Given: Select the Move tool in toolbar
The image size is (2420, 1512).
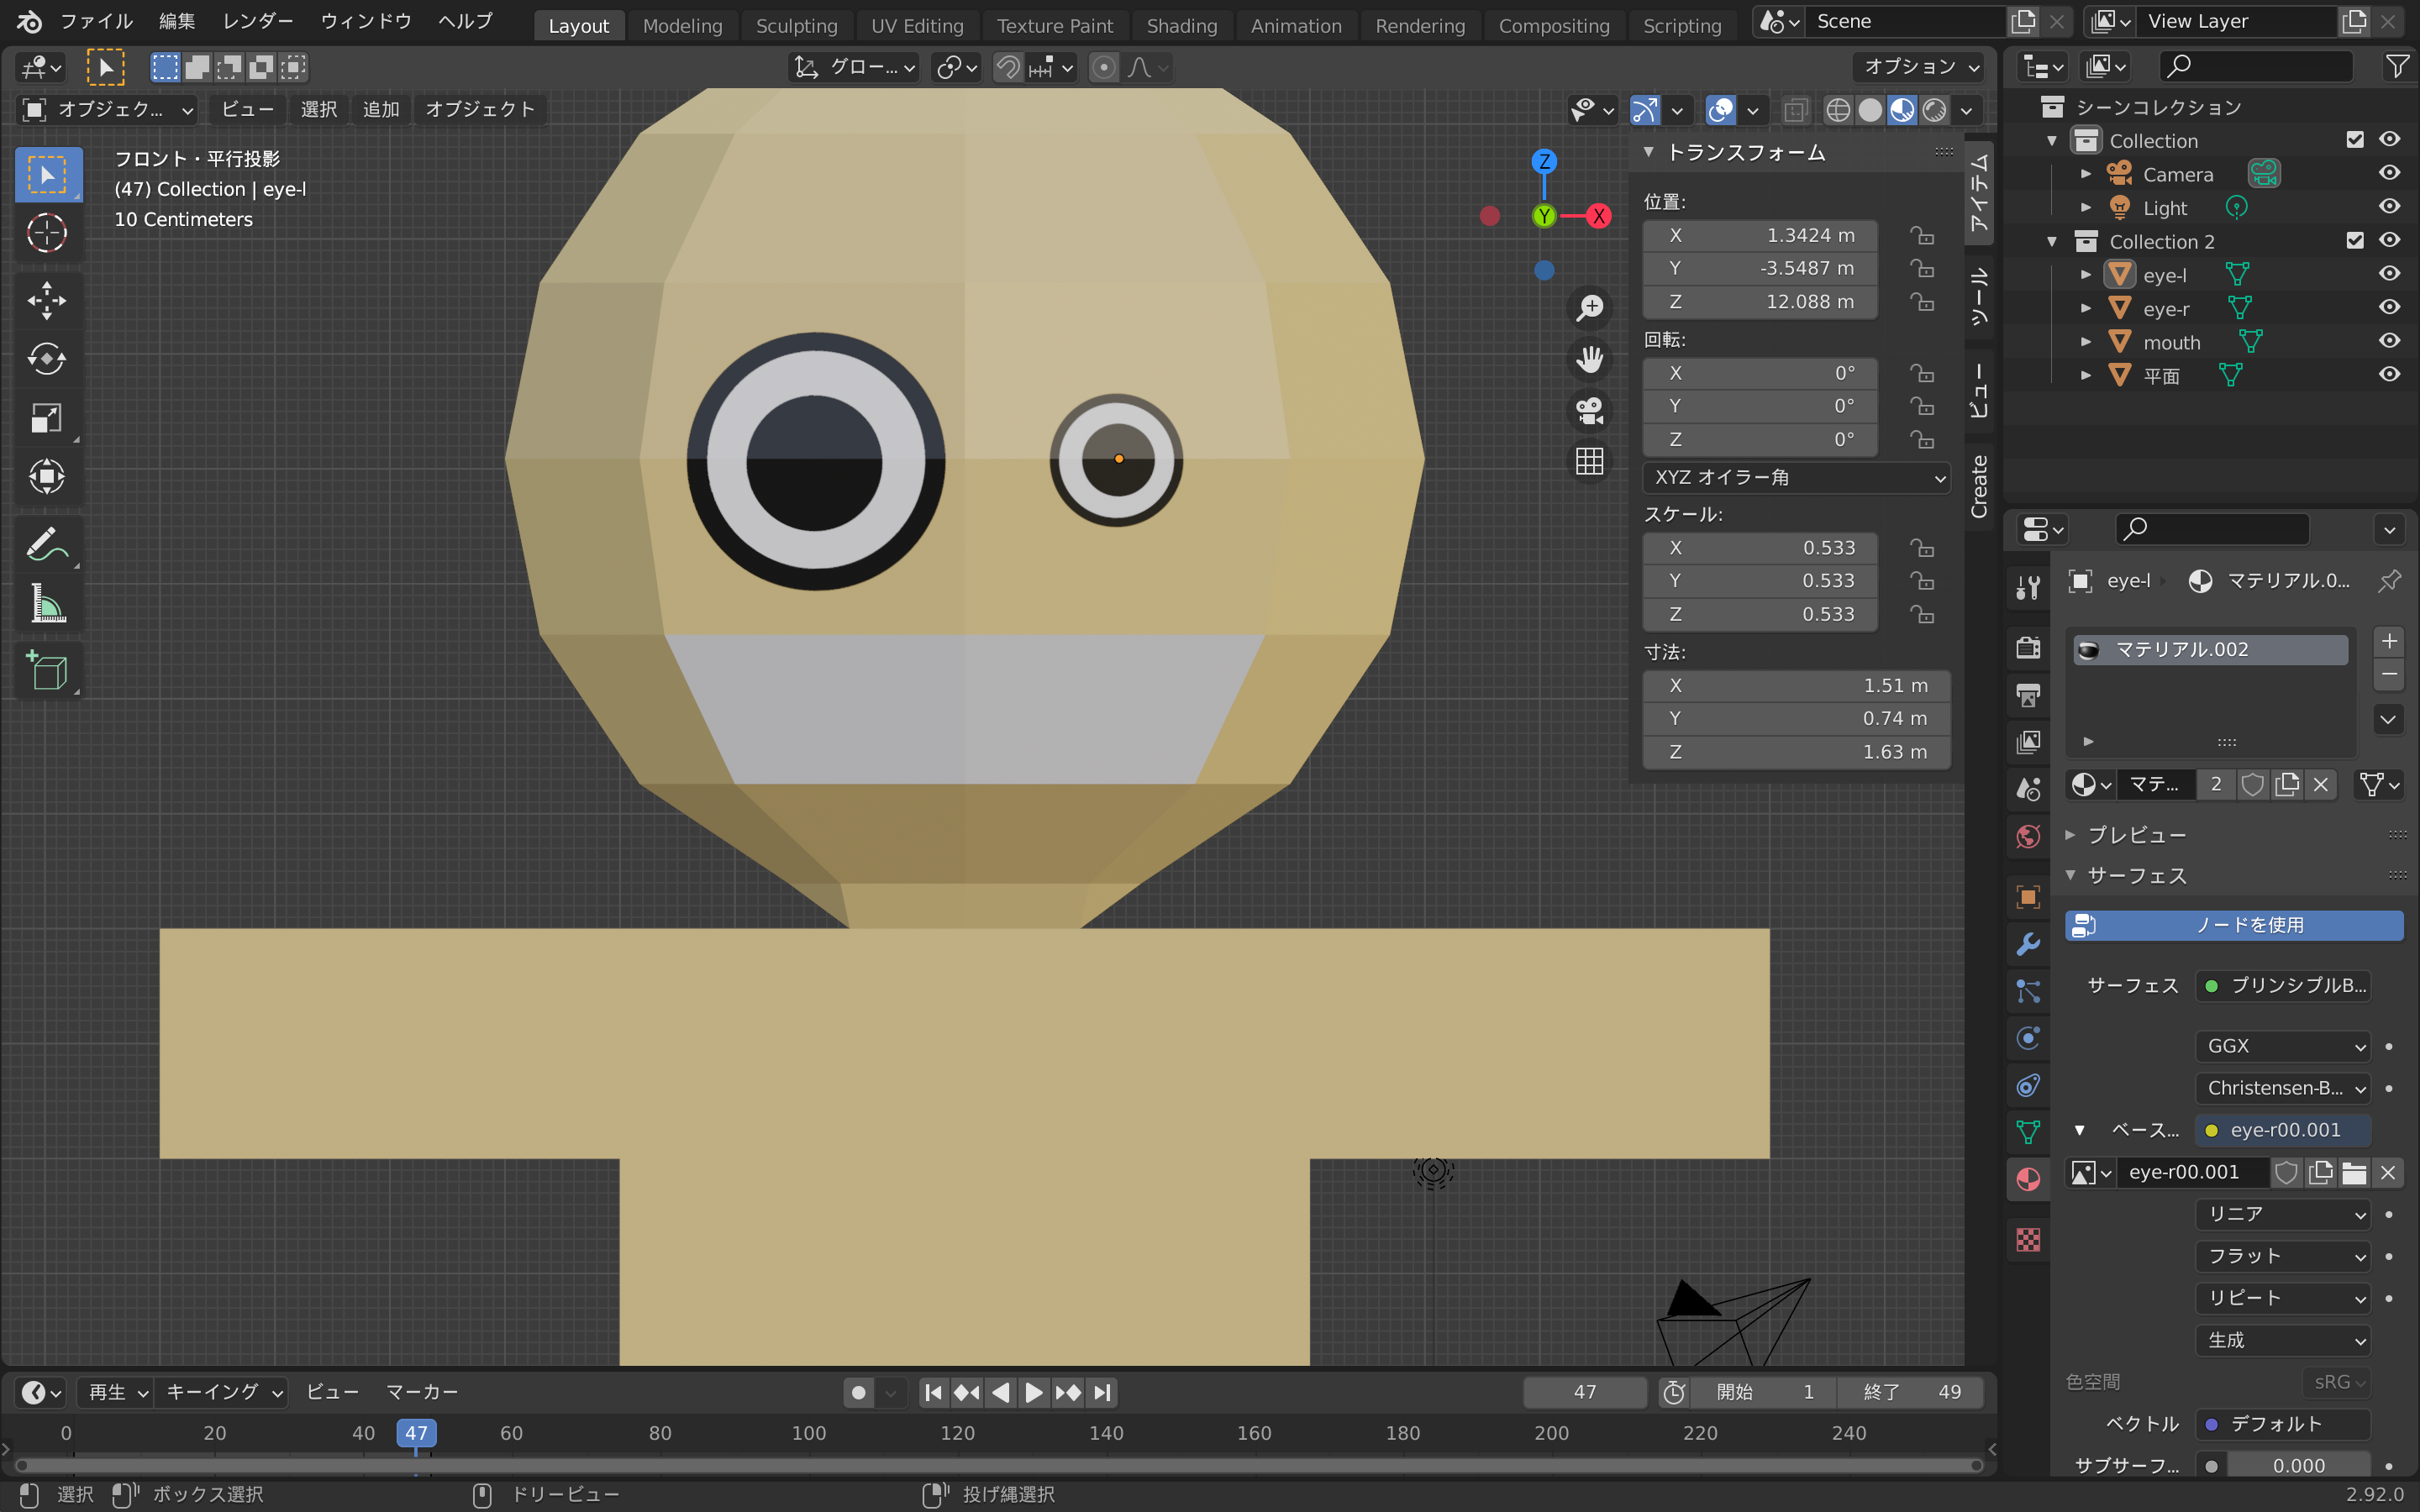Looking at the screenshot, I should (x=46, y=300).
